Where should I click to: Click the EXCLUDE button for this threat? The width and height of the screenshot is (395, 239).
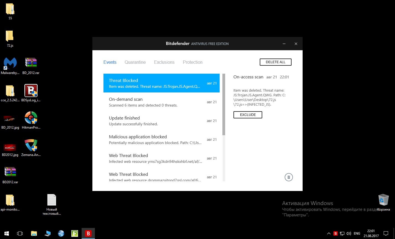click(x=248, y=115)
